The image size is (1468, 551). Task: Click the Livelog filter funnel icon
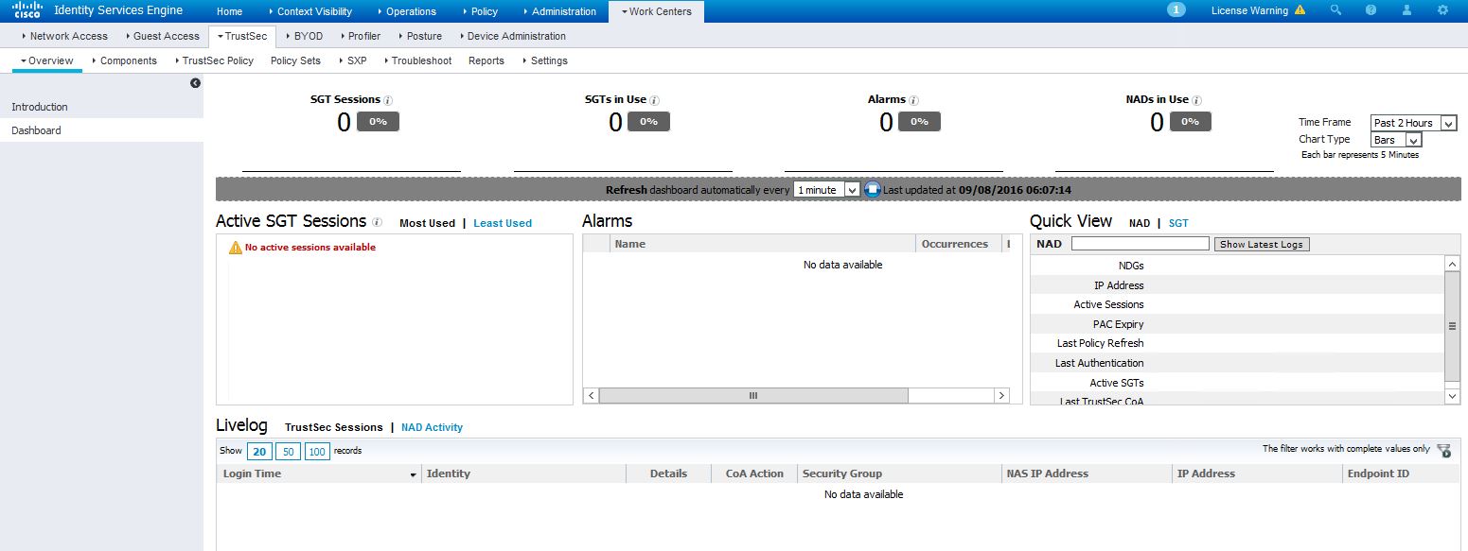coord(1444,451)
